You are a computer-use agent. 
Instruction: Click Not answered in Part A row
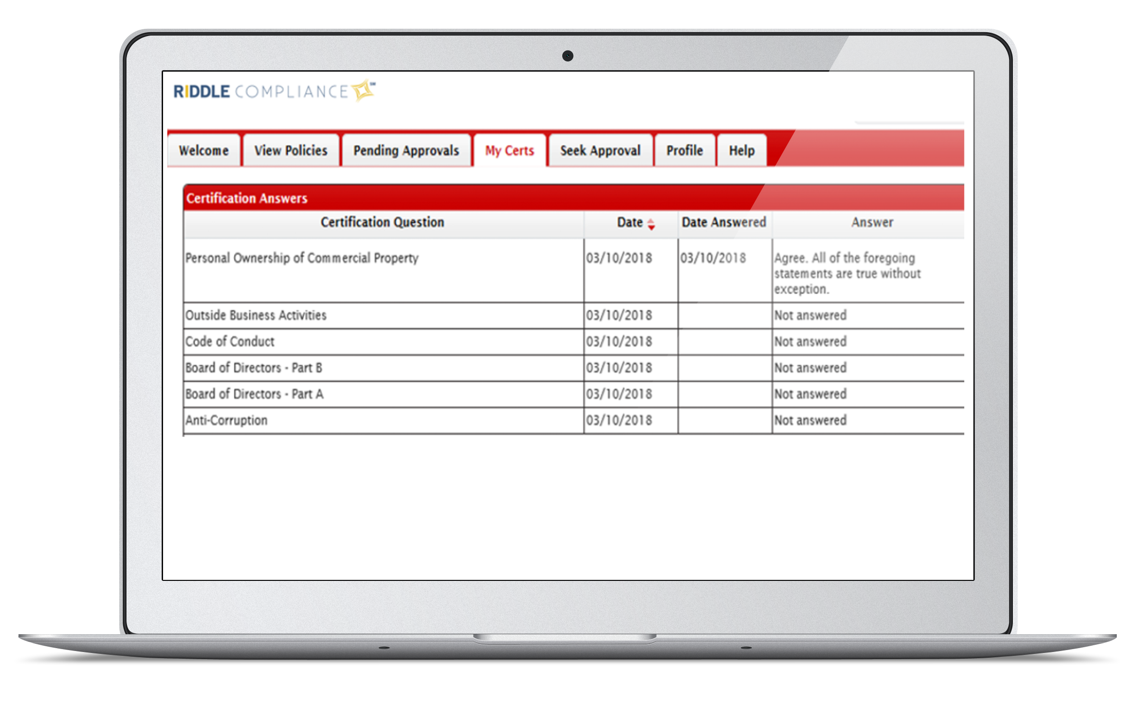tap(810, 394)
